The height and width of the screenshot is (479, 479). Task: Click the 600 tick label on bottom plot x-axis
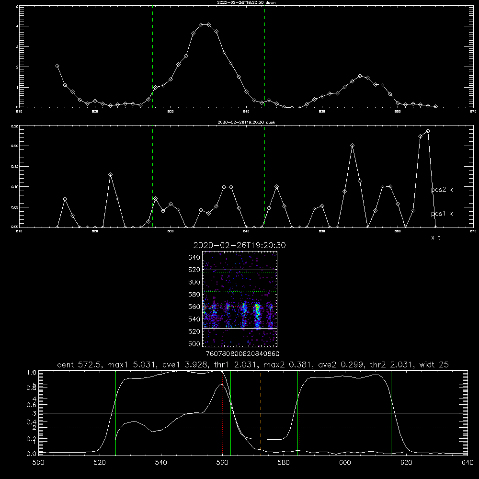point(345,463)
